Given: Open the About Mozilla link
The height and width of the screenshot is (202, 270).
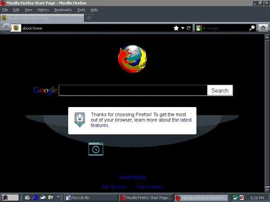Looking at the screenshot, I should [132, 177].
